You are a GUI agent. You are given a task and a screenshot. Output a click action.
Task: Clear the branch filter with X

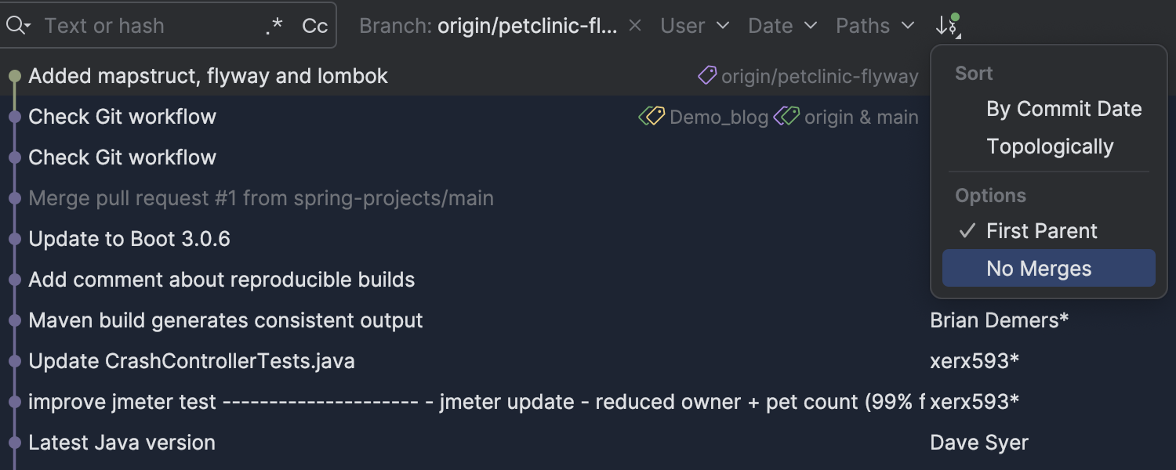[635, 26]
